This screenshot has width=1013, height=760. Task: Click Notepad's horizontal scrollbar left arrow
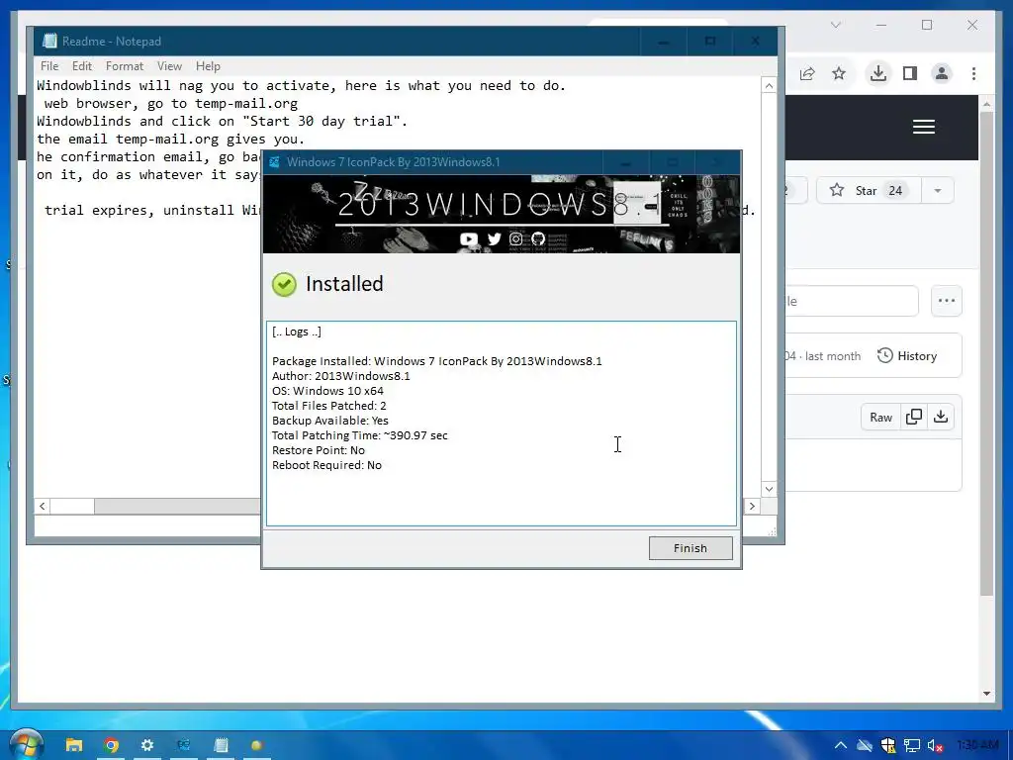tap(42, 506)
